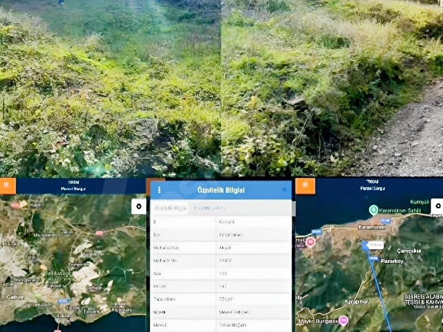Click the Karapınar label on right map
Viewport: 443px width, 332px height.
356,302
